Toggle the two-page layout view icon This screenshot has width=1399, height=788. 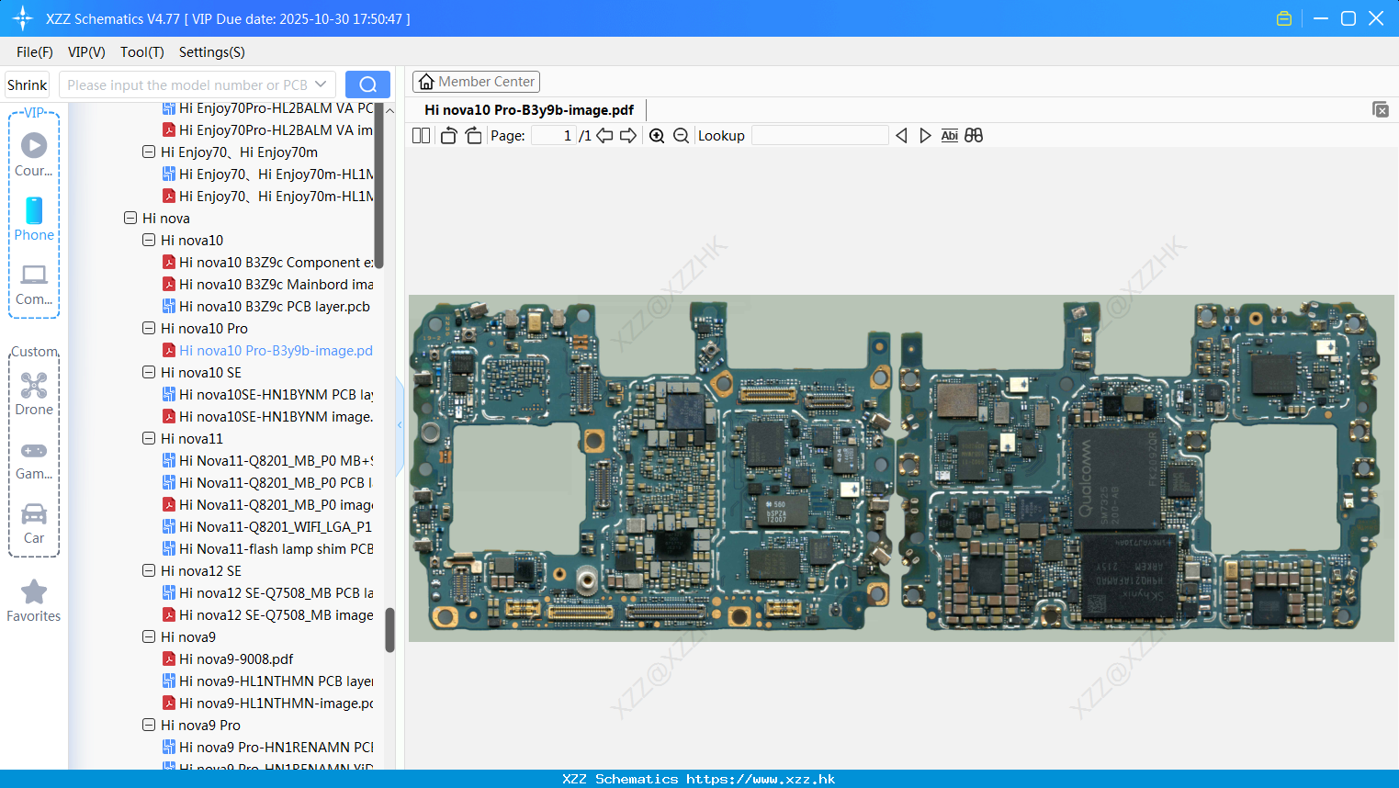coord(421,136)
